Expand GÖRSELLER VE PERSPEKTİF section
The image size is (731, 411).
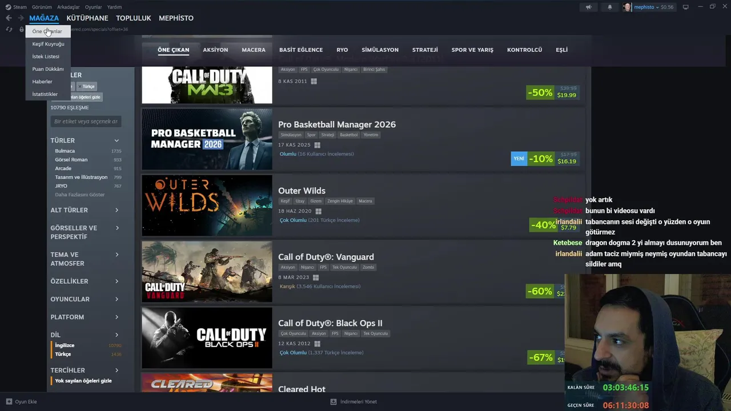(117, 228)
